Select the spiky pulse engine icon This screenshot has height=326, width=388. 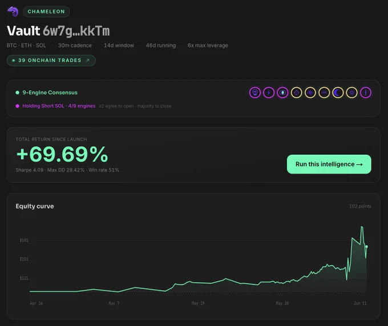pos(310,93)
